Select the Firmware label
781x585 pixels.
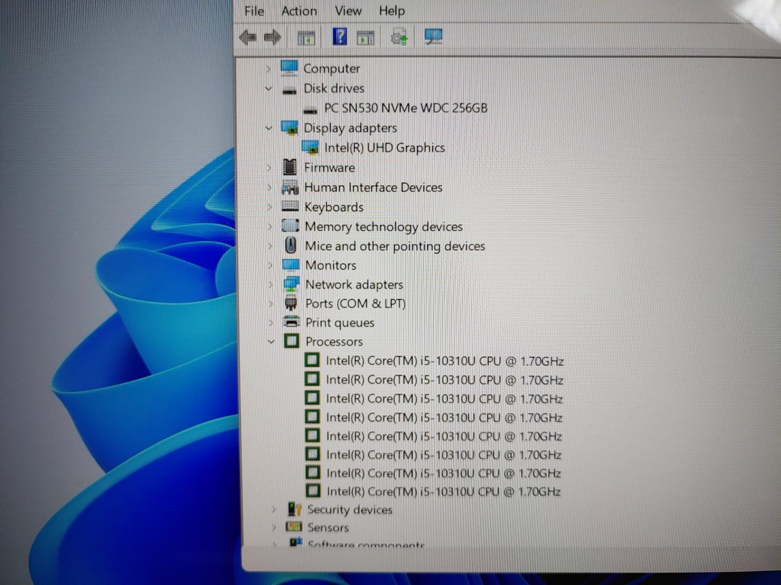tap(329, 167)
